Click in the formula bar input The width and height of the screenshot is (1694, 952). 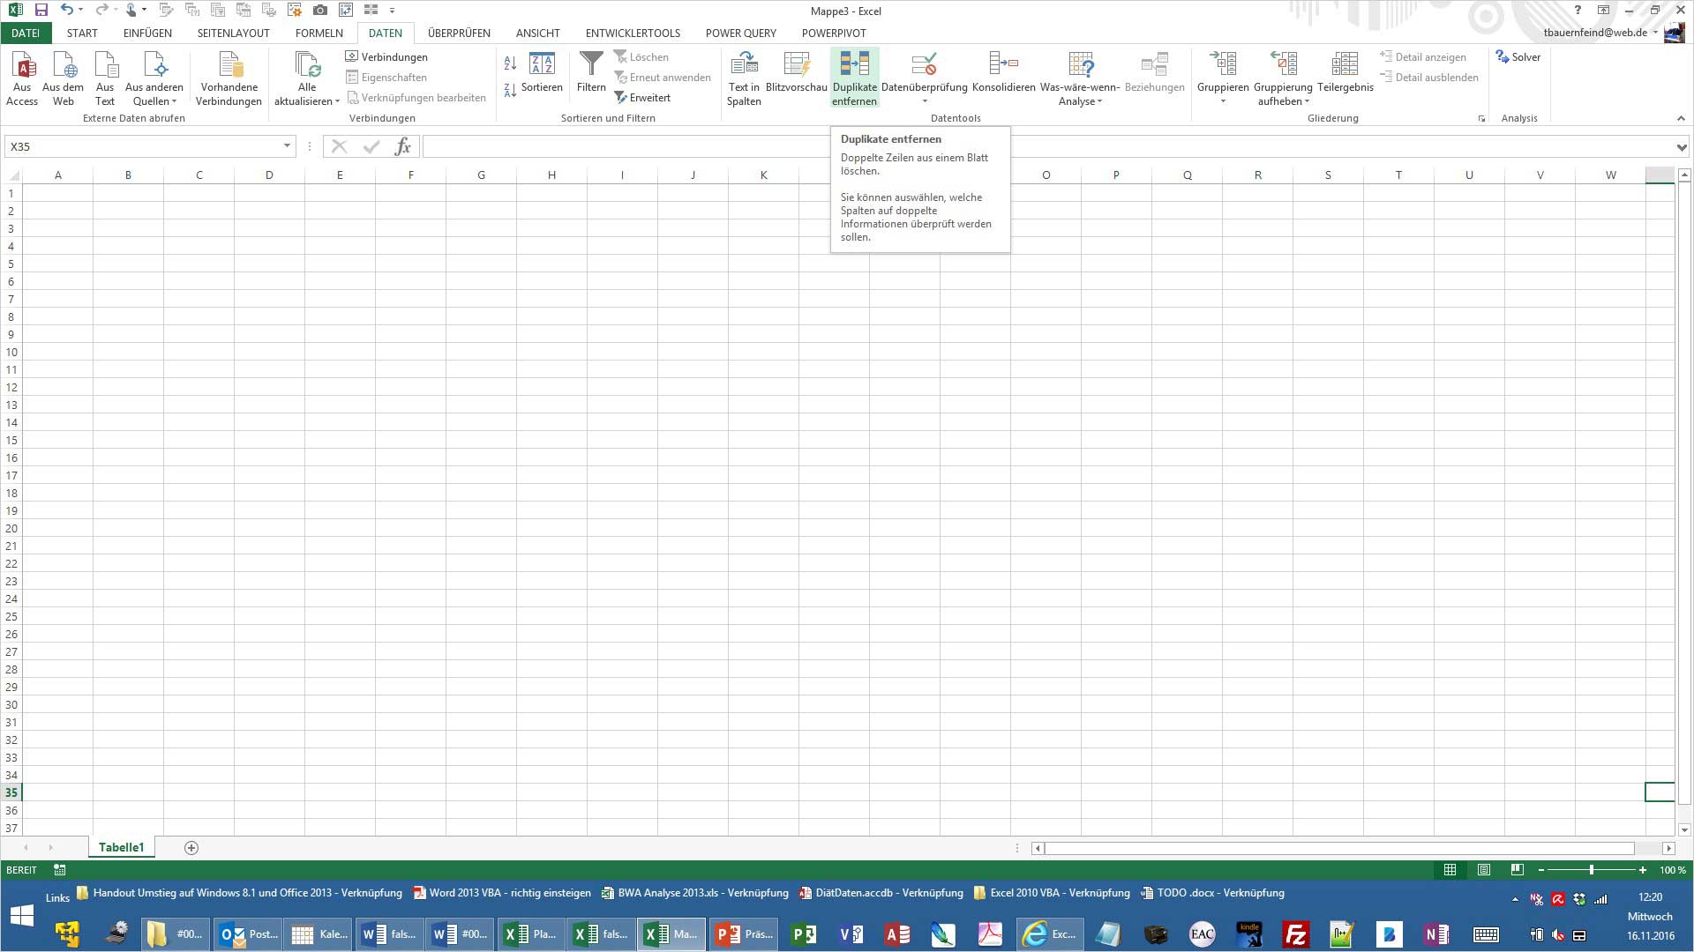click(1048, 146)
